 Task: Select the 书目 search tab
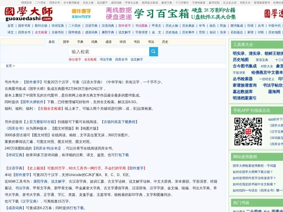pyautogui.click(x=137, y=42)
